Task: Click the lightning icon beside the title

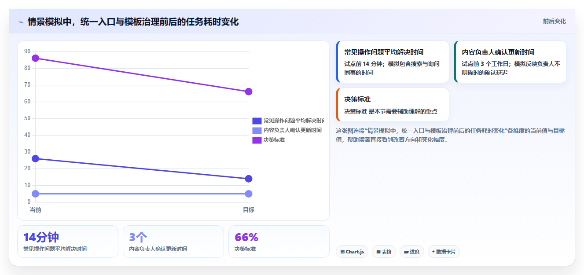Action: pyautogui.click(x=21, y=22)
